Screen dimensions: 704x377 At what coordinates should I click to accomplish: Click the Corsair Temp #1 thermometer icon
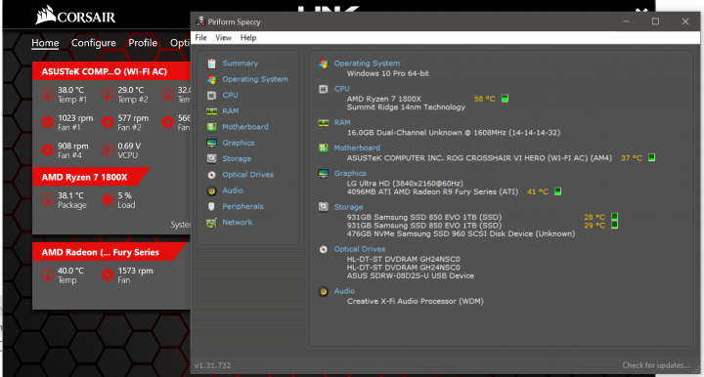tap(48, 95)
